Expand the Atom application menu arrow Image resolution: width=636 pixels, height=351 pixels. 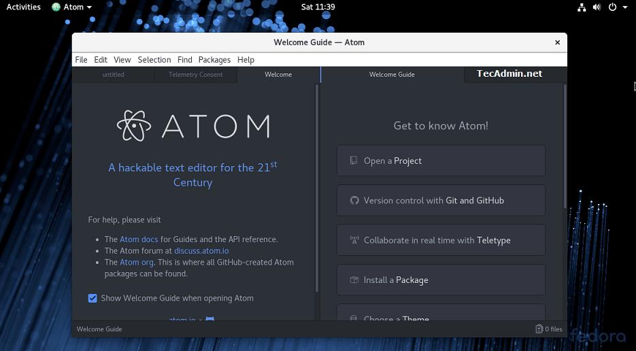tap(89, 7)
